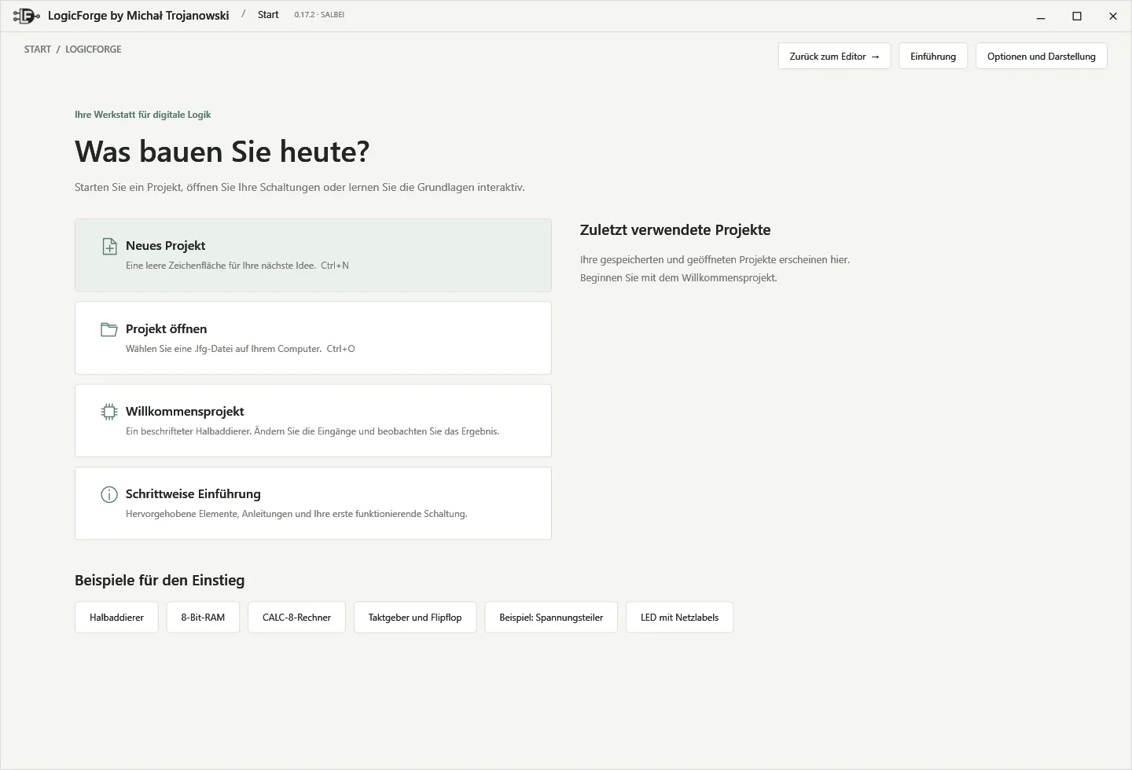1132x770 pixels.
Task: Open the Beispiel: Spannungsteiler example
Action: click(551, 618)
